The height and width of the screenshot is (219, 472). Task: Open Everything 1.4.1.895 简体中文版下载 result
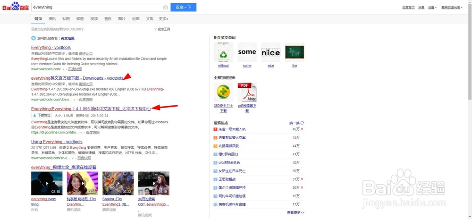coord(91,109)
